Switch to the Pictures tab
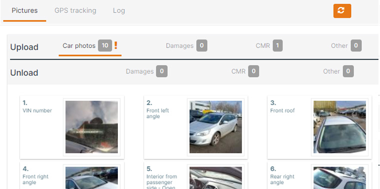The image size is (380, 189). click(24, 10)
